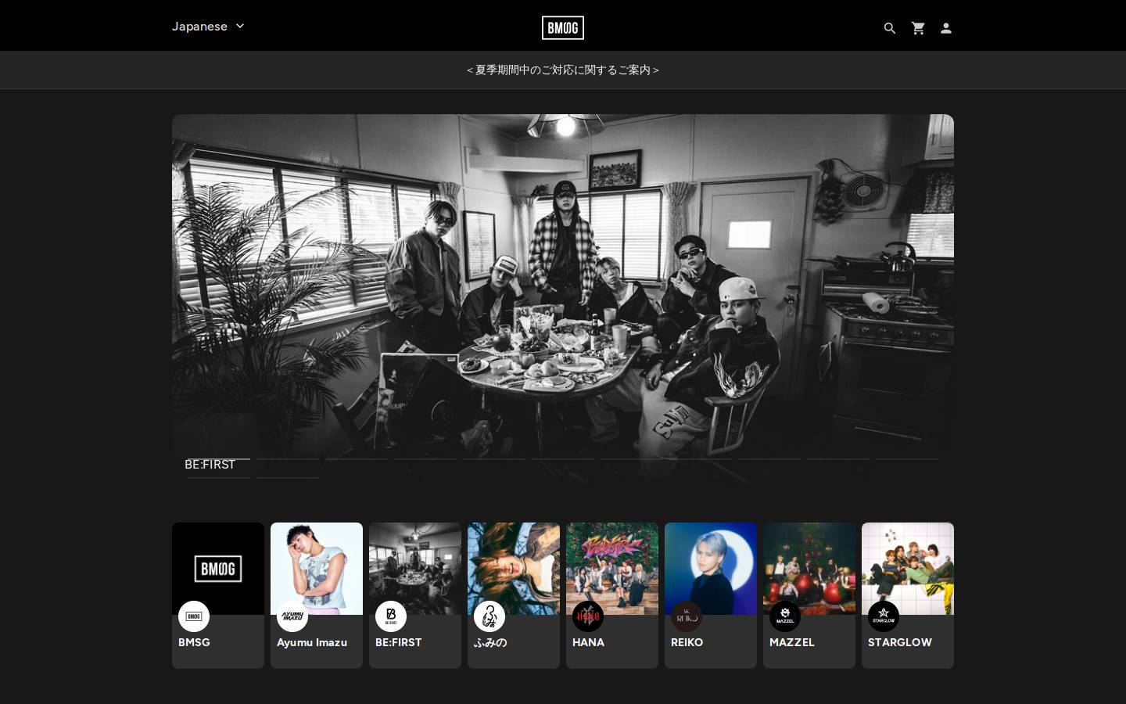Click the account profile icon
This screenshot has height=704, width=1126.
[x=946, y=28]
